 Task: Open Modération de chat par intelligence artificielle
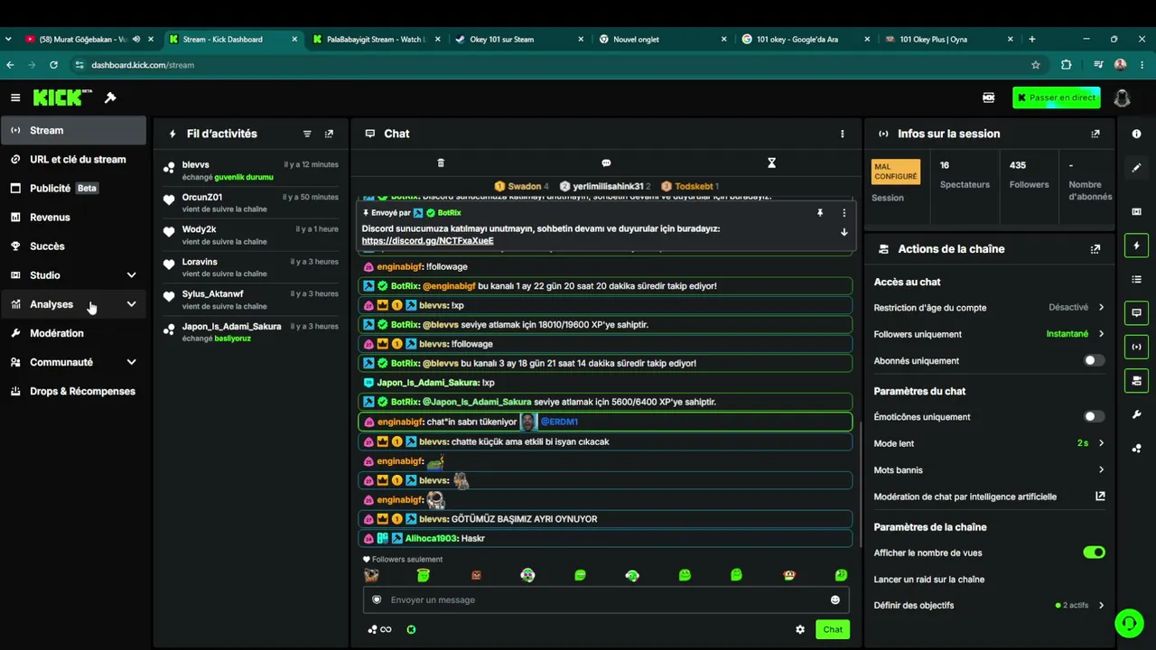point(989,497)
